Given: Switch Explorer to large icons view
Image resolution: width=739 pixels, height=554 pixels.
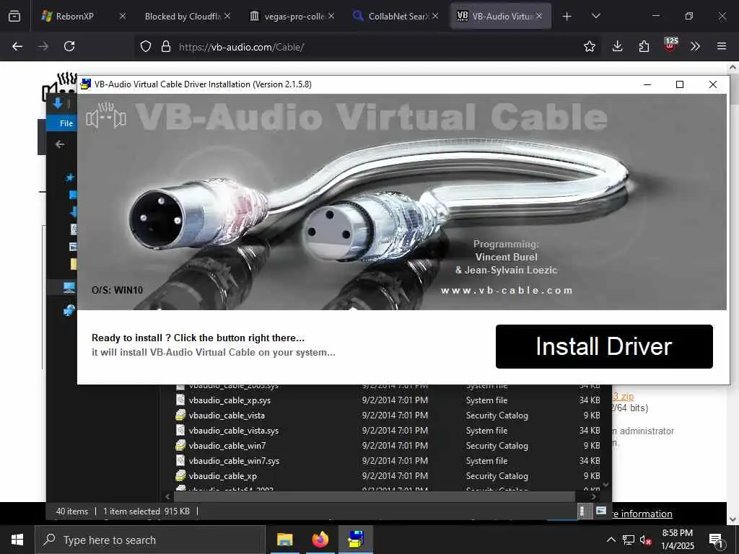Looking at the screenshot, I should [601, 511].
